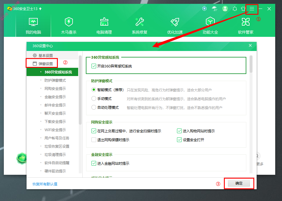Click 更多 in the main window
The width and height of the screenshot is (282, 201).
tap(260, 164)
